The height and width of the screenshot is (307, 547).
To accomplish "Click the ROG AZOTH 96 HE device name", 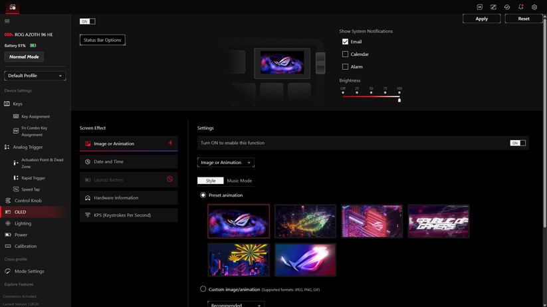I will [x=34, y=35].
